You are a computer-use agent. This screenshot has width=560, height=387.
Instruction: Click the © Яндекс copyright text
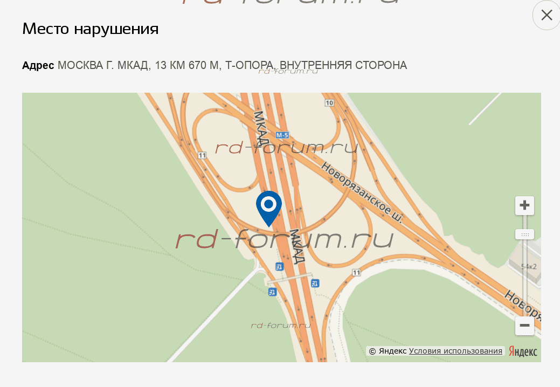coord(388,351)
